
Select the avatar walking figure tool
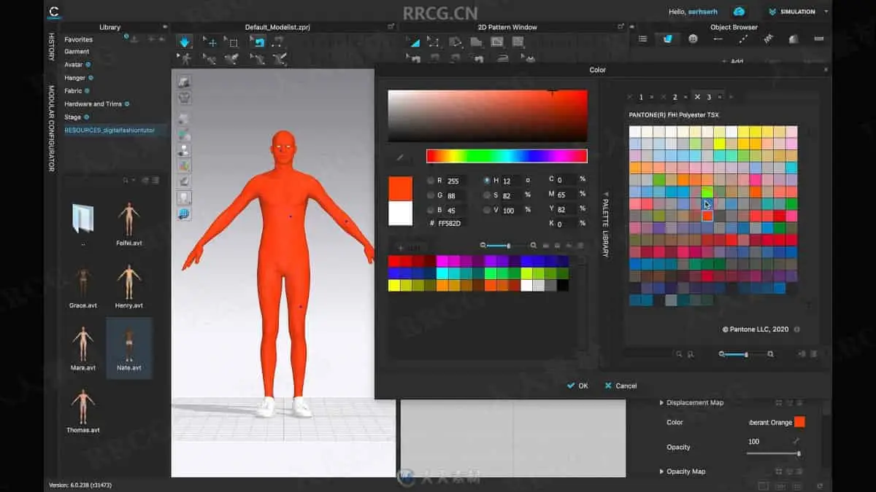tap(185, 59)
